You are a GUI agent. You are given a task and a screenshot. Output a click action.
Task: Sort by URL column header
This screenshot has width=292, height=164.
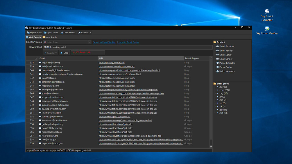141,58
